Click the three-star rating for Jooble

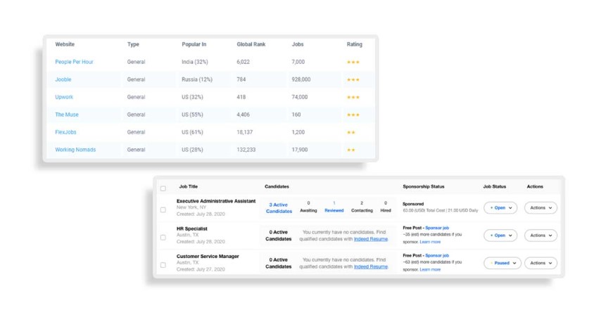click(353, 79)
